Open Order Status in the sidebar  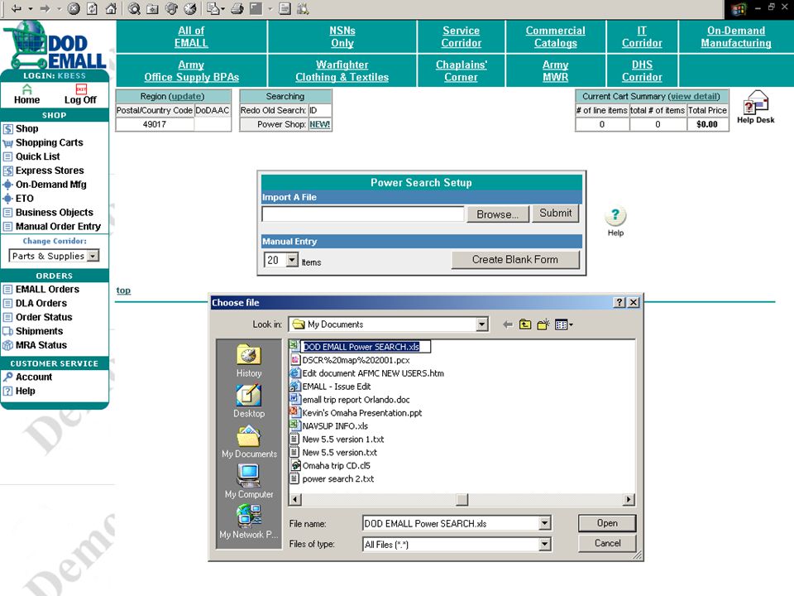click(44, 317)
